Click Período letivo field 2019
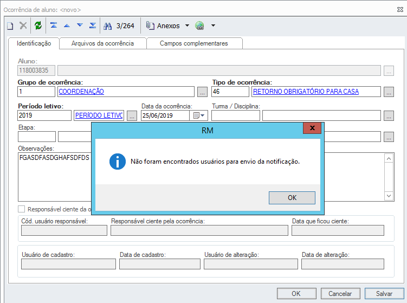The width and height of the screenshot is (407, 303). coord(44,115)
